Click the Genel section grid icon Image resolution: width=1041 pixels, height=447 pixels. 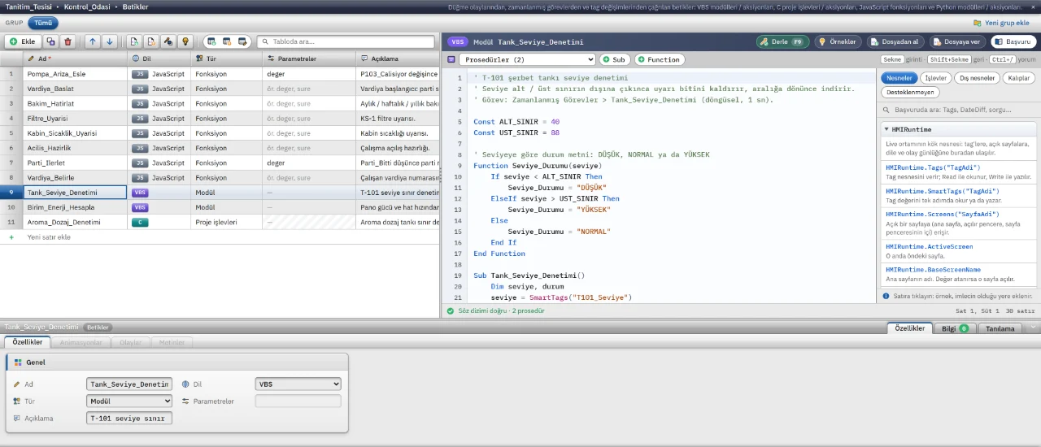18,362
